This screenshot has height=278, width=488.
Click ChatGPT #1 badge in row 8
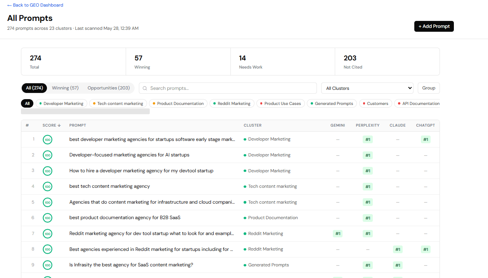point(426,249)
